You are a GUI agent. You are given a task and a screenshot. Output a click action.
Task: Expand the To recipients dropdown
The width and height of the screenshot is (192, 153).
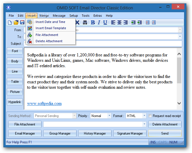coord(180,37)
